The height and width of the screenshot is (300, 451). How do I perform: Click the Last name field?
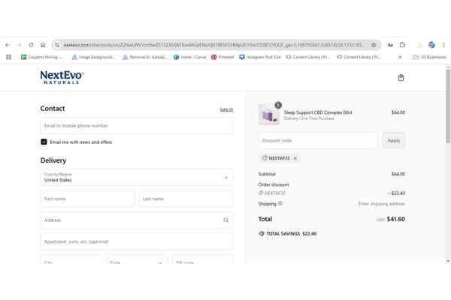click(186, 199)
